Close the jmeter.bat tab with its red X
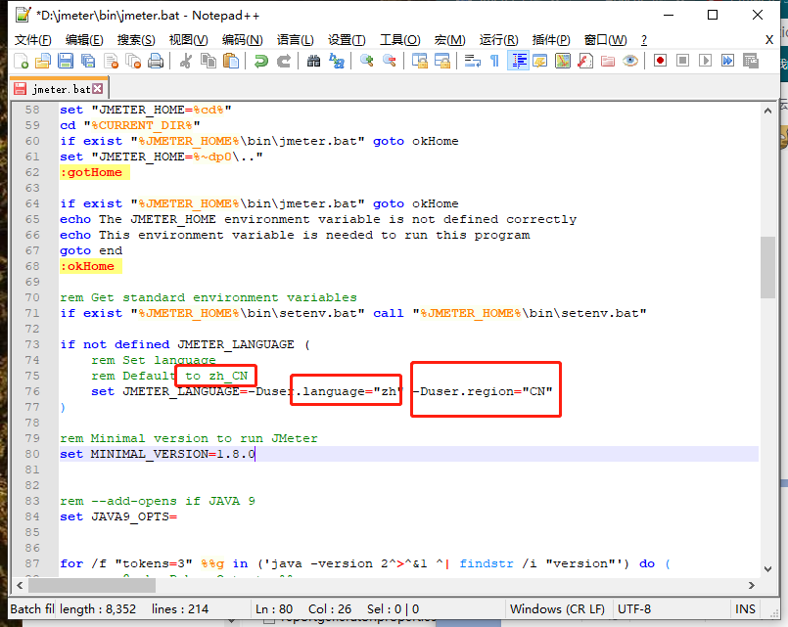This screenshot has width=788, height=627. coord(98,89)
